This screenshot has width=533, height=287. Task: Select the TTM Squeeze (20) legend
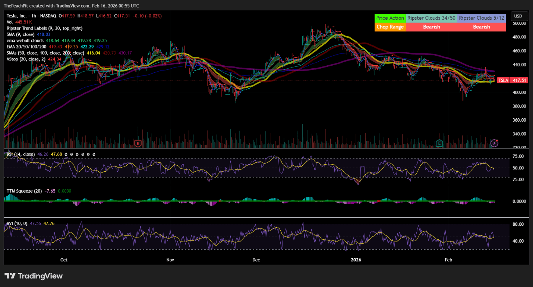(x=24, y=191)
